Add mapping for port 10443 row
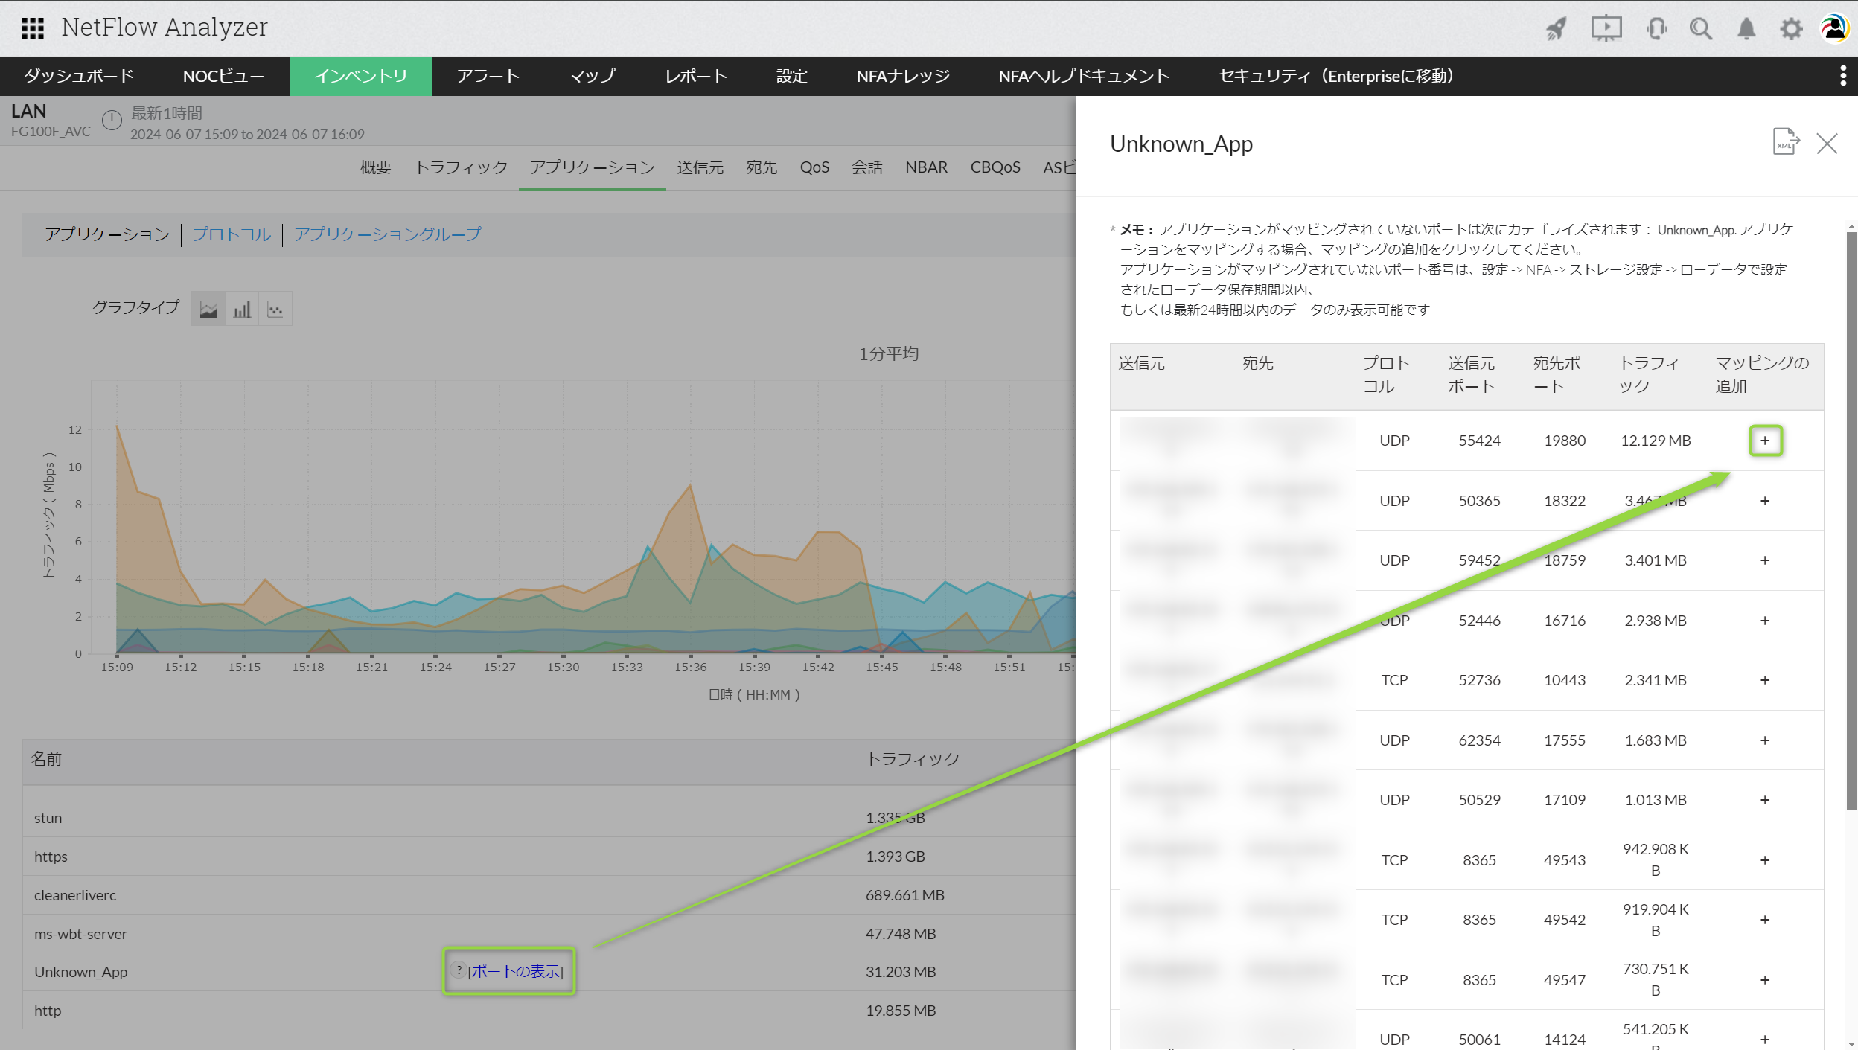The width and height of the screenshot is (1858, 1050). (x=1764, y=680)
